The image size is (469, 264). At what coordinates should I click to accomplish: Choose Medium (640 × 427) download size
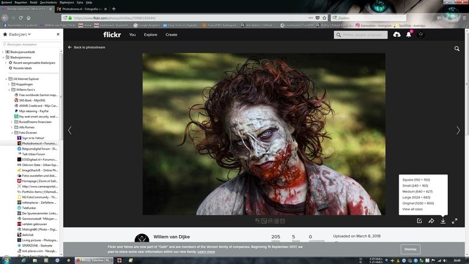point(417,192)
